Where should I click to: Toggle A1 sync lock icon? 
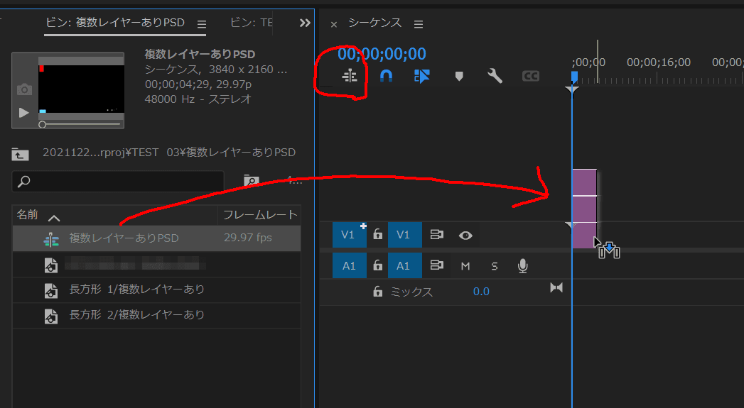[436, 265]
